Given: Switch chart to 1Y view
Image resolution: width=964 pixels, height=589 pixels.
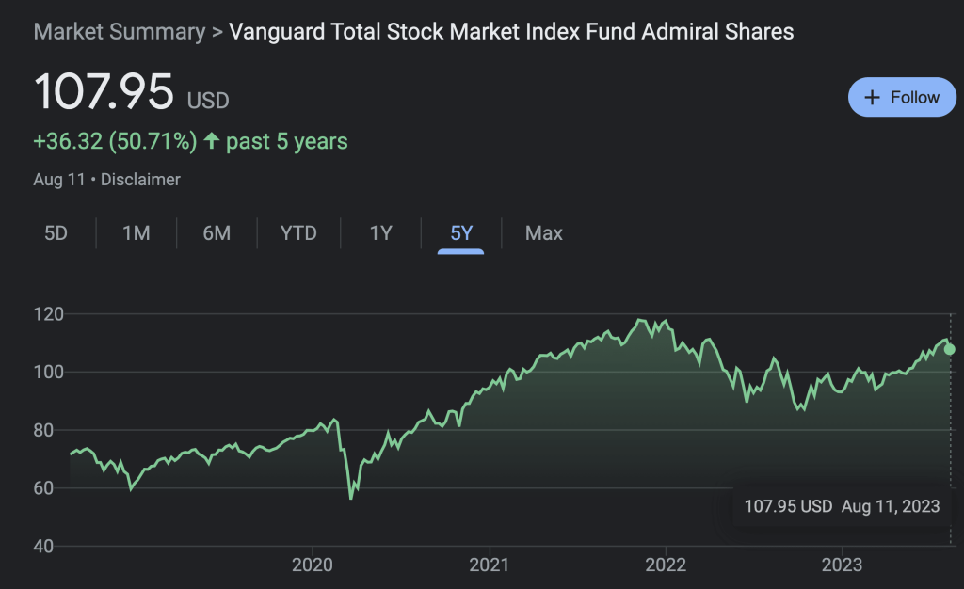Looking at the screenshot, I should (x=380, y=233).
